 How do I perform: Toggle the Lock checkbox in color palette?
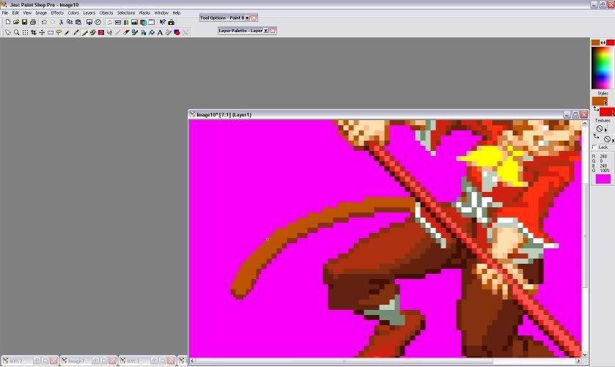point(594,147)
